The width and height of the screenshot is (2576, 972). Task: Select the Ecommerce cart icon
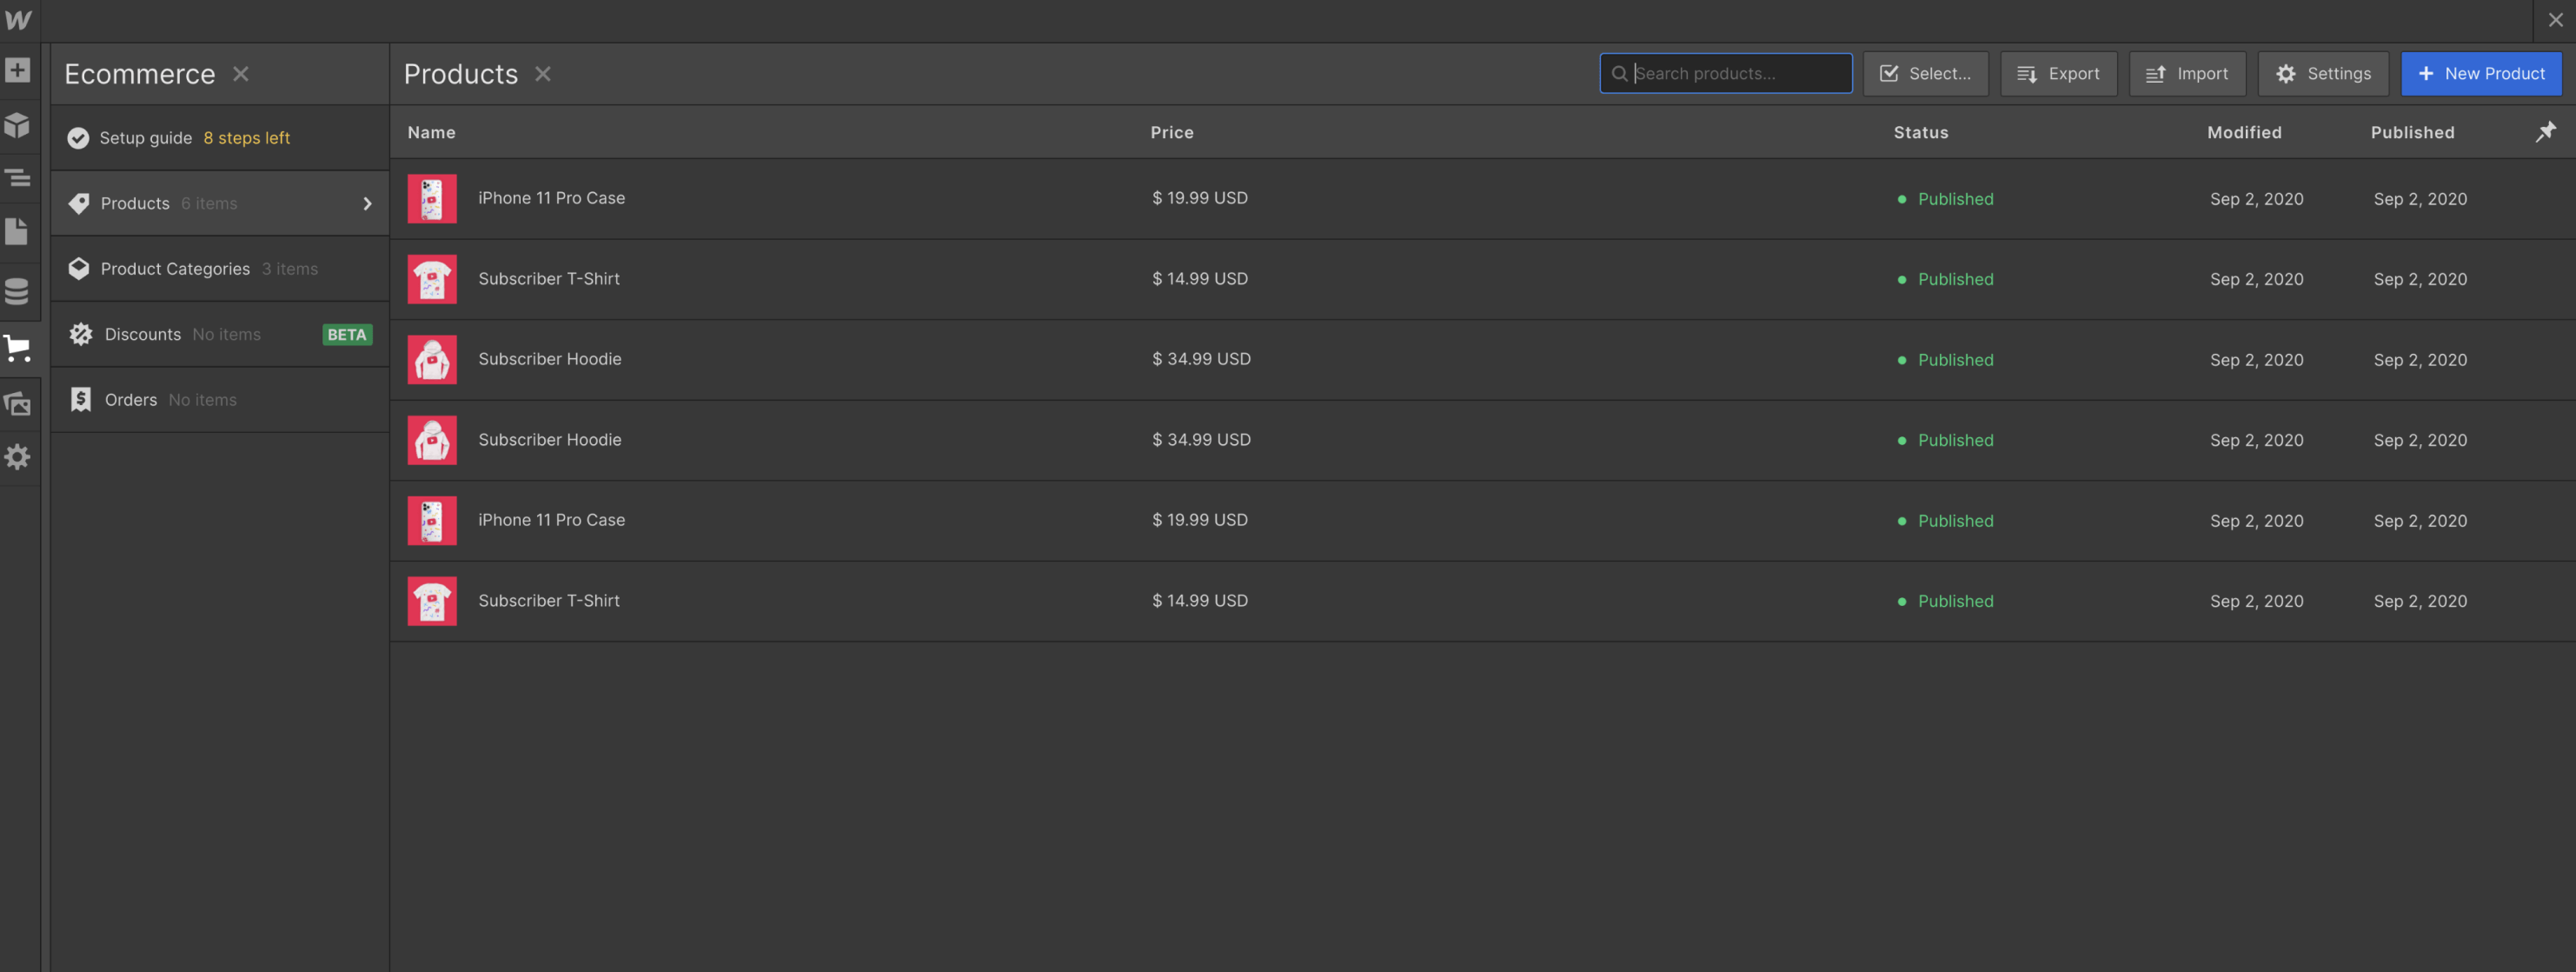click(x=18, y=347)
